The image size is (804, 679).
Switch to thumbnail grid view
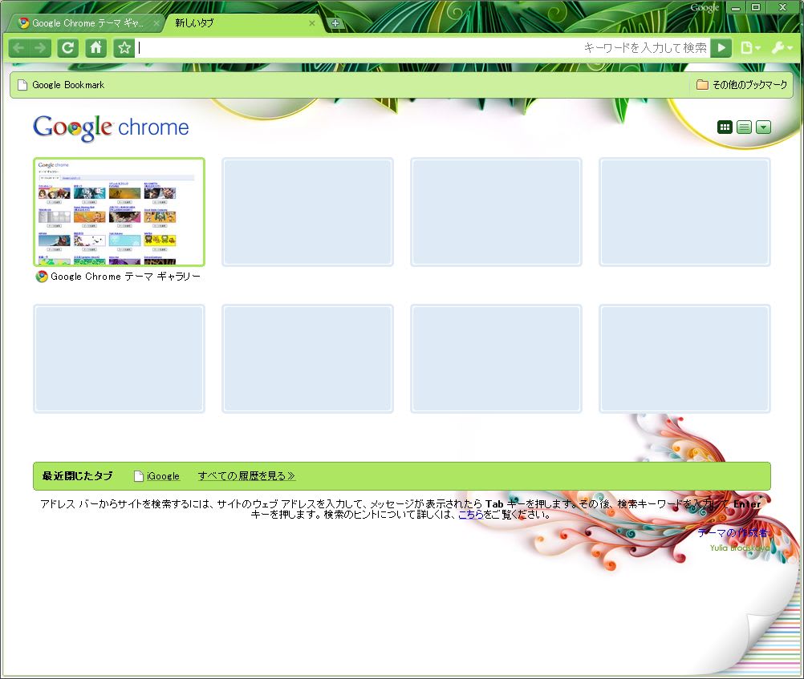pos(725,127)
